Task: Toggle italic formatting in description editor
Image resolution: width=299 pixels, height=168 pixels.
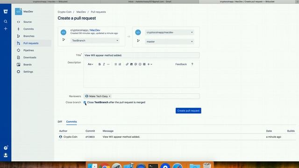Action: [x=104, y=64]
